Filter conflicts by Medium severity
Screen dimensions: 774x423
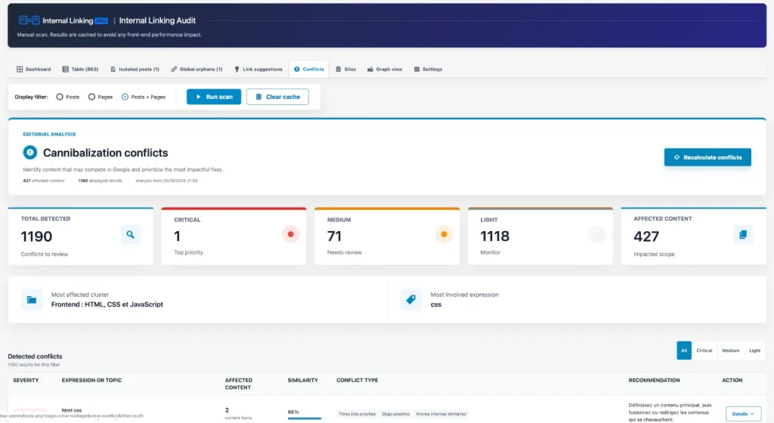coord(731,350)
